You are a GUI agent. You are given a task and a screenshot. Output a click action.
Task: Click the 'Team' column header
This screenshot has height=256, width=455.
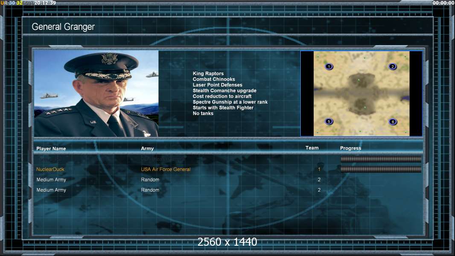[312, 148]
